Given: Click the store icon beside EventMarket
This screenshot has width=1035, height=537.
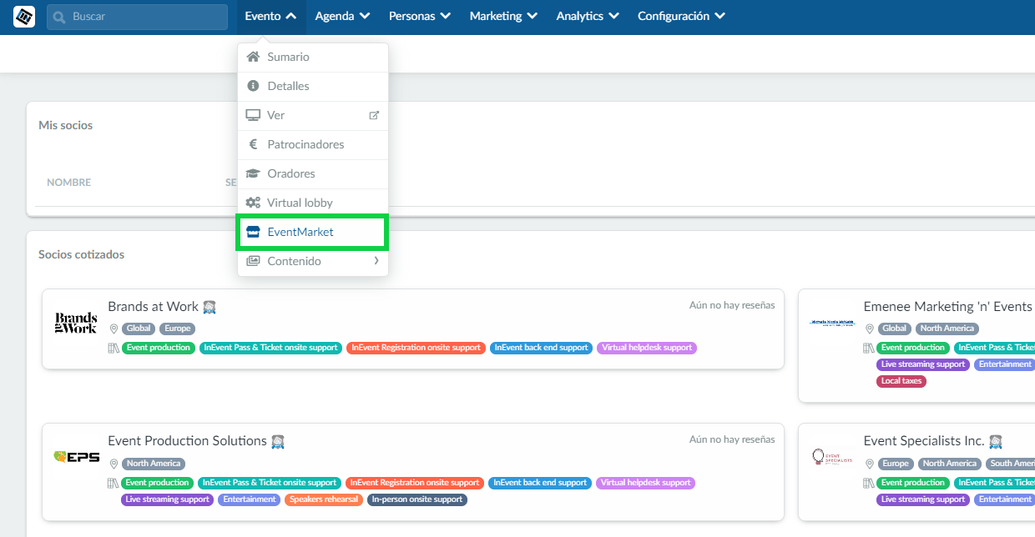Looking at the screenshot, I should 253,233.
